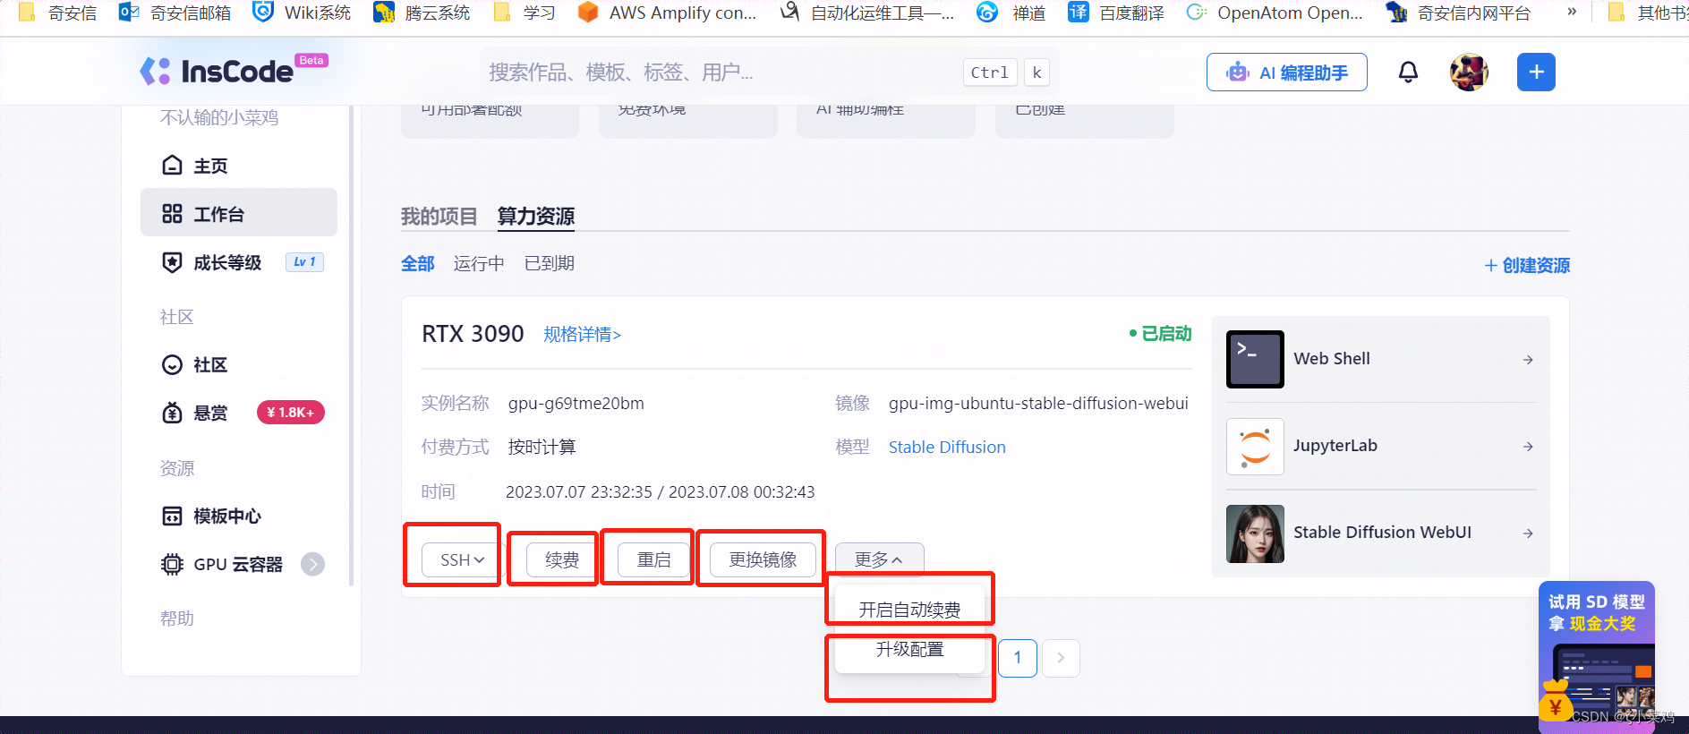Click the blue plus create button
The width and height of the screenshot is (1689, 734).
click(x=1536, y=72)
